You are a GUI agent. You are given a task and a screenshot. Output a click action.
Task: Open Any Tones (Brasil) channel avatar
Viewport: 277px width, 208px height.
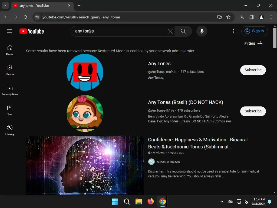[x=85, y=113]
